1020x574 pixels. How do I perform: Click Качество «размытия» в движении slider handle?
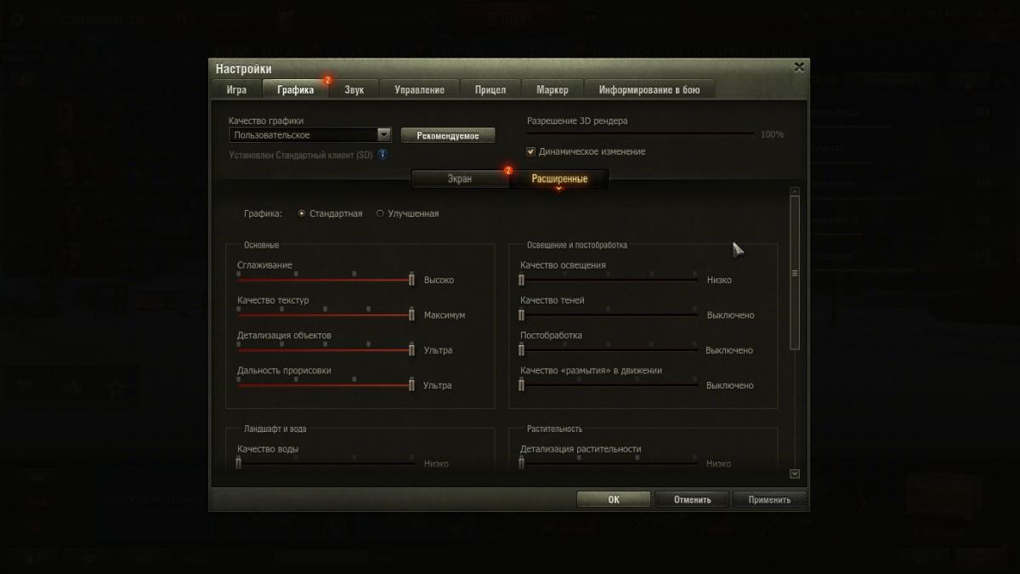click(522, 384)
